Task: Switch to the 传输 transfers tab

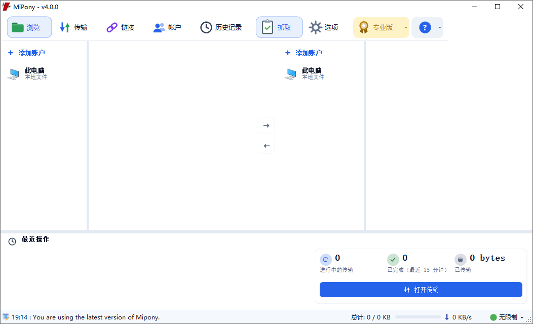Action: coord(74,27)
